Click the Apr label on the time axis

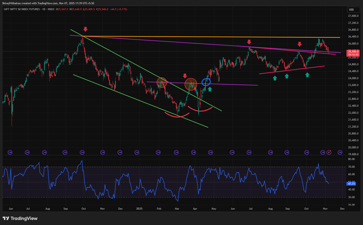[x=195, y=209]
